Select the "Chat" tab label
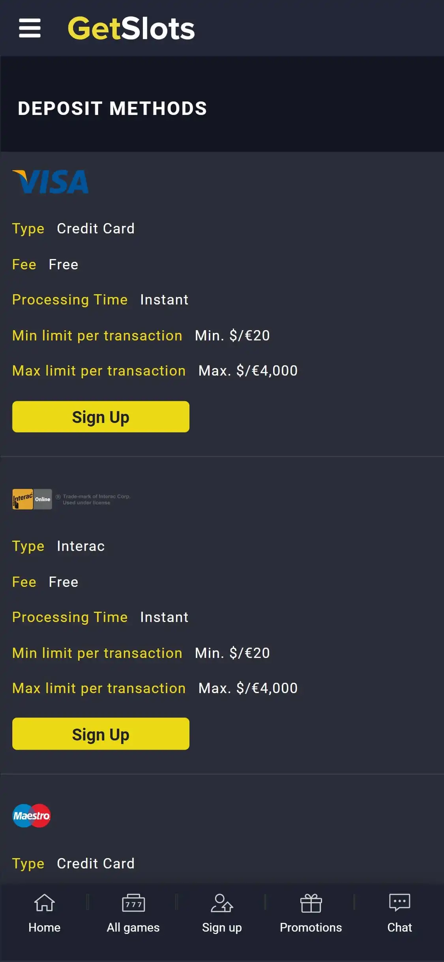444x962 pixels. 399,927
